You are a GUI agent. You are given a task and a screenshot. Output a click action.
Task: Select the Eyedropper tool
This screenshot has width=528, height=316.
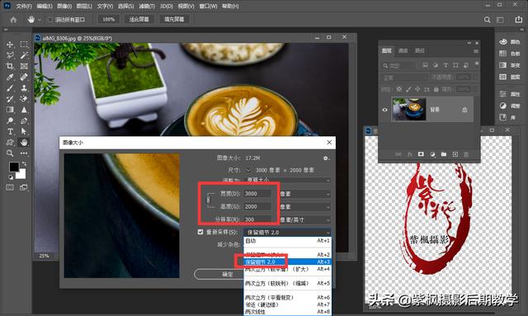(10, 78)
